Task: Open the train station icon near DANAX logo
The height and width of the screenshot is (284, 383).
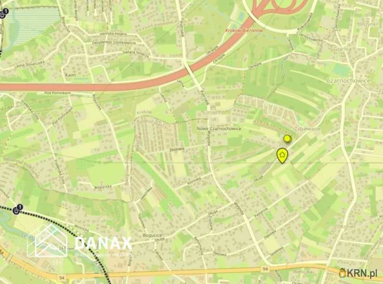Action: (18, 209)
